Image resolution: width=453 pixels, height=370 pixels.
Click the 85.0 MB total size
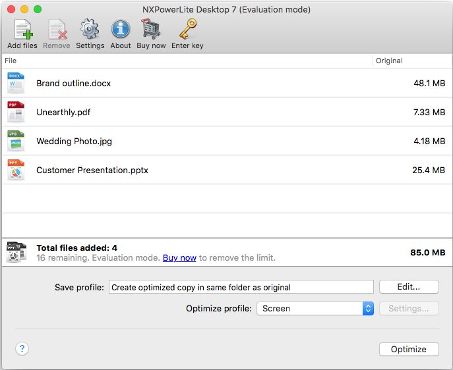click(428, 253)
